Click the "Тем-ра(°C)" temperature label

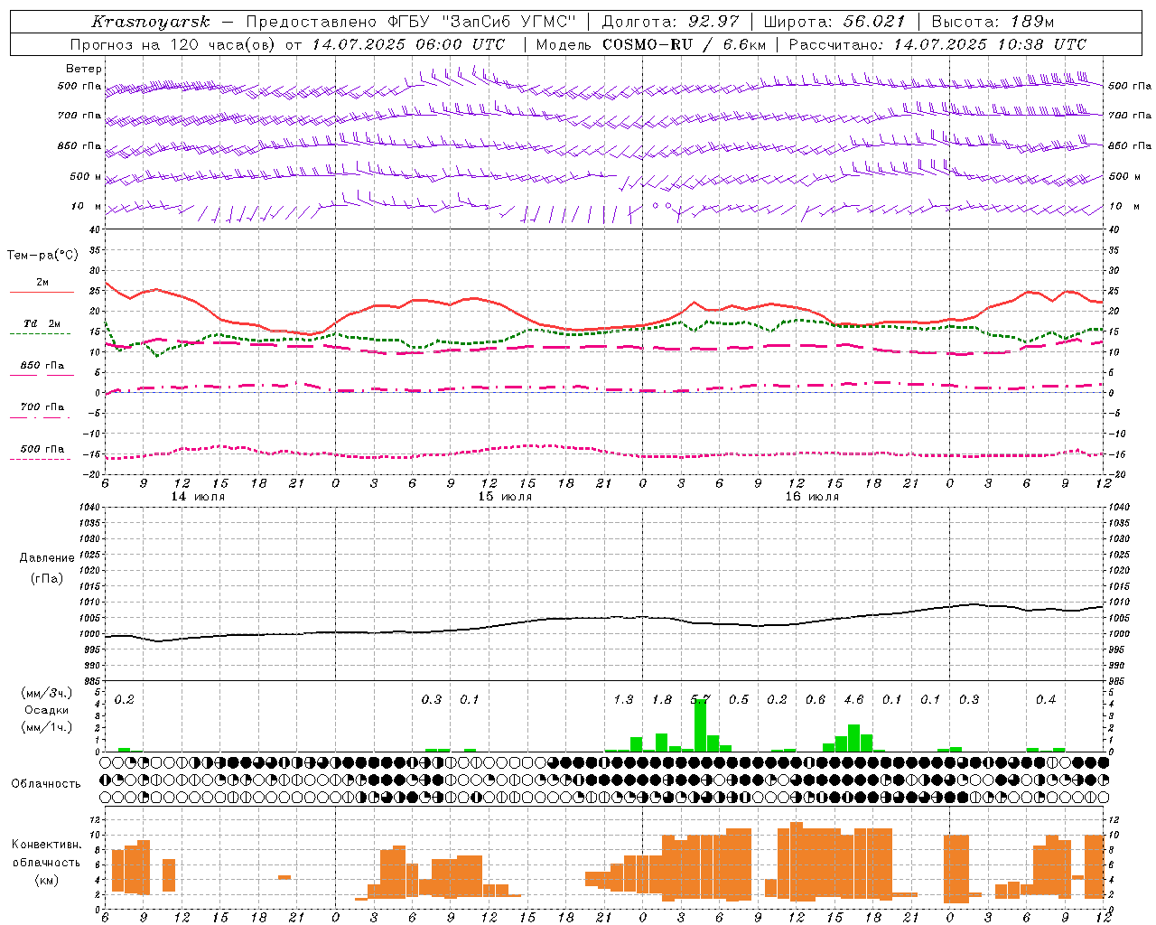coord(42,256)
